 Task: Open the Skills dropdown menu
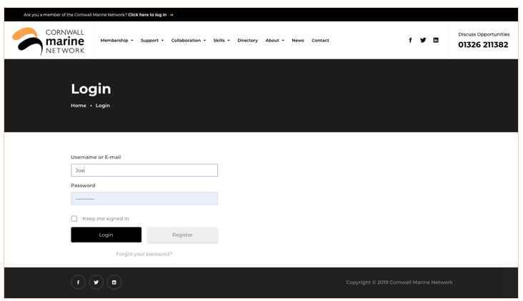221,41
